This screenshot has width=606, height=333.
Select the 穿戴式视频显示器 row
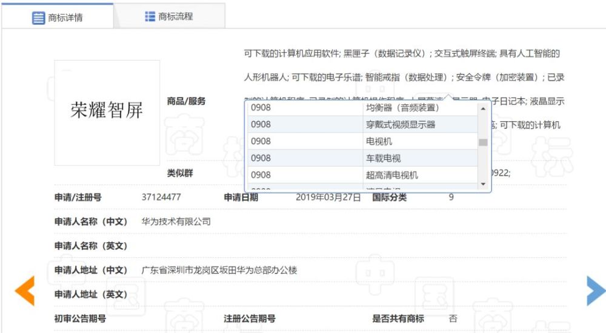[x=362, y=124]
